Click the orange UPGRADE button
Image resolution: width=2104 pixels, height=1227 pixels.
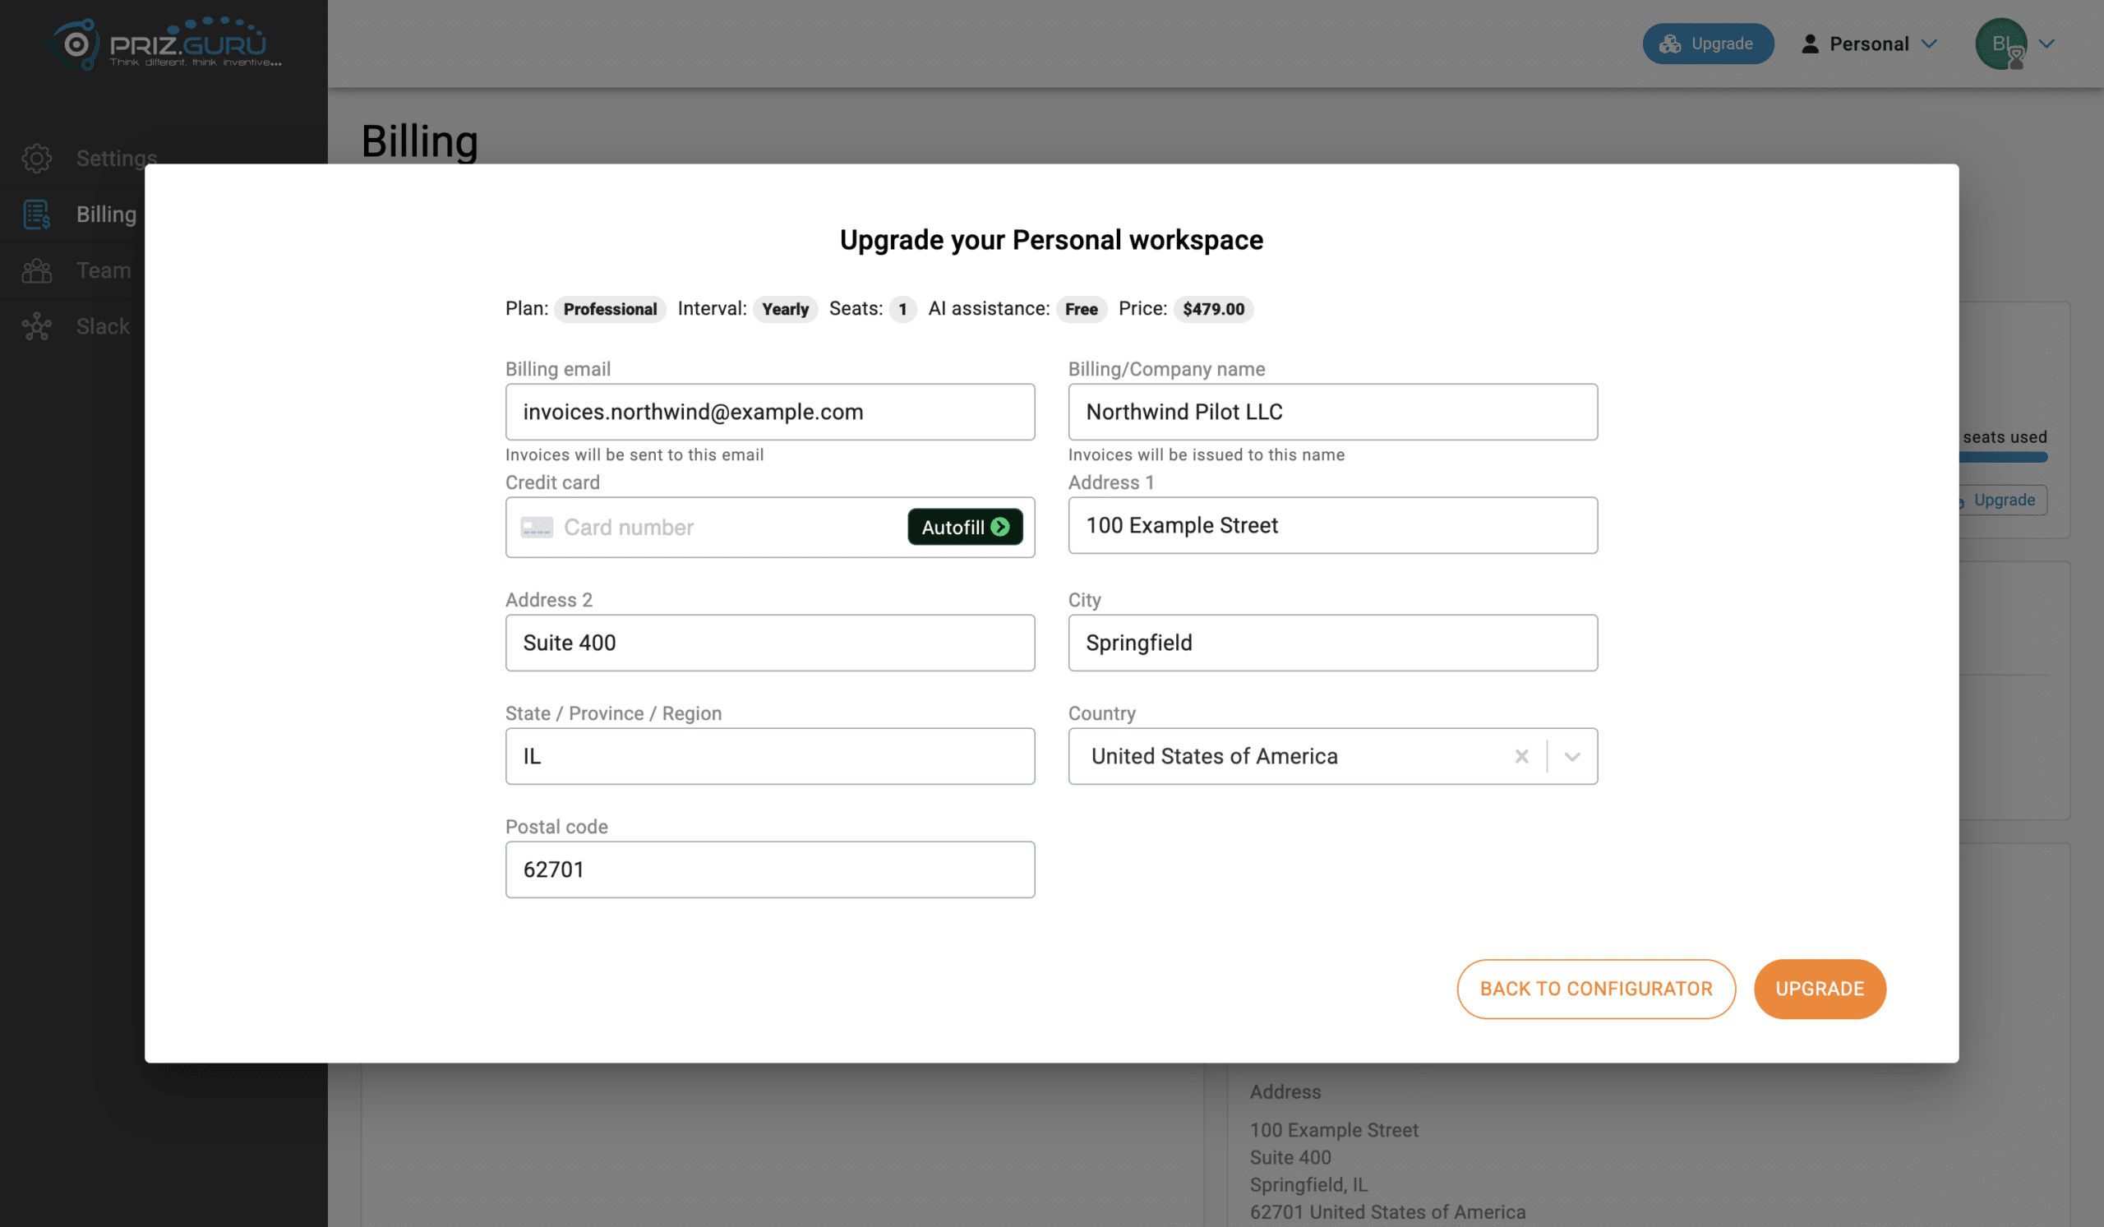(x=1820, y=989)
